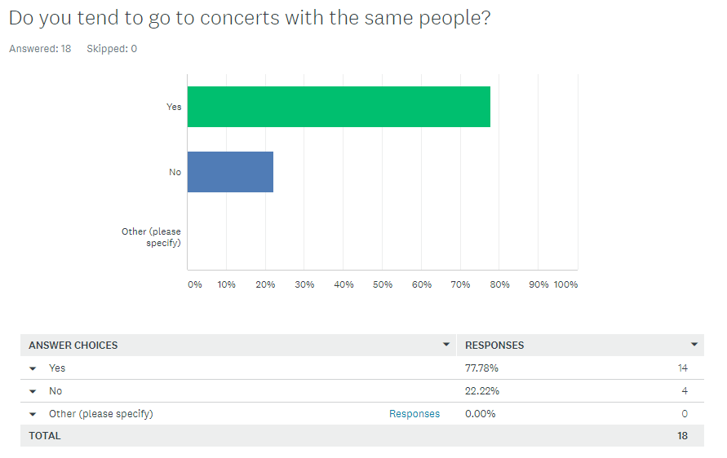Viewport: 727px width, 458px height.
Task: Click the ANSWER CHOICES column header
Action: coord(73,345)
